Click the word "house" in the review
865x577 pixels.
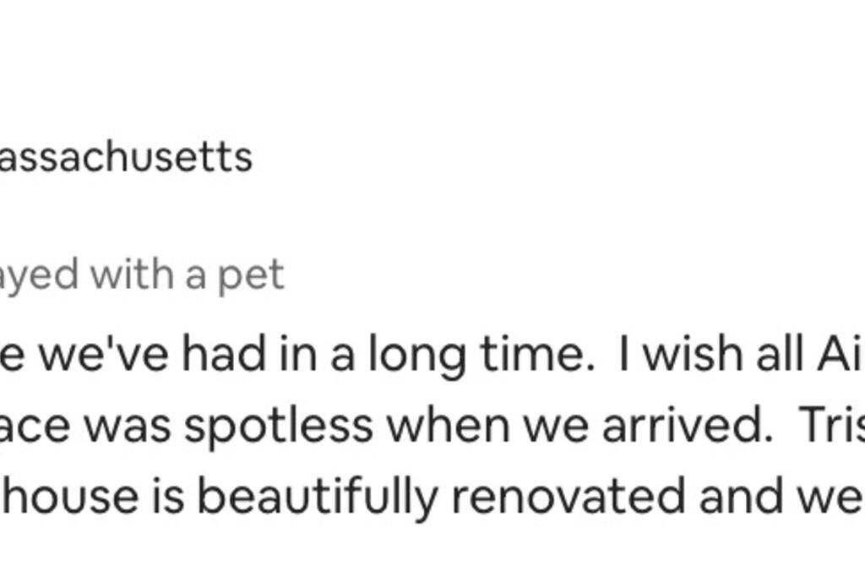click(69, 497)
